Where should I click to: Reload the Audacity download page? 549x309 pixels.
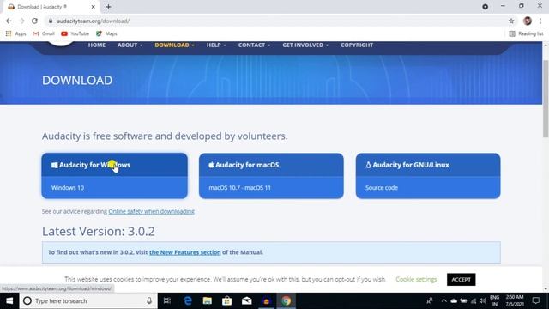click(34, 21)
